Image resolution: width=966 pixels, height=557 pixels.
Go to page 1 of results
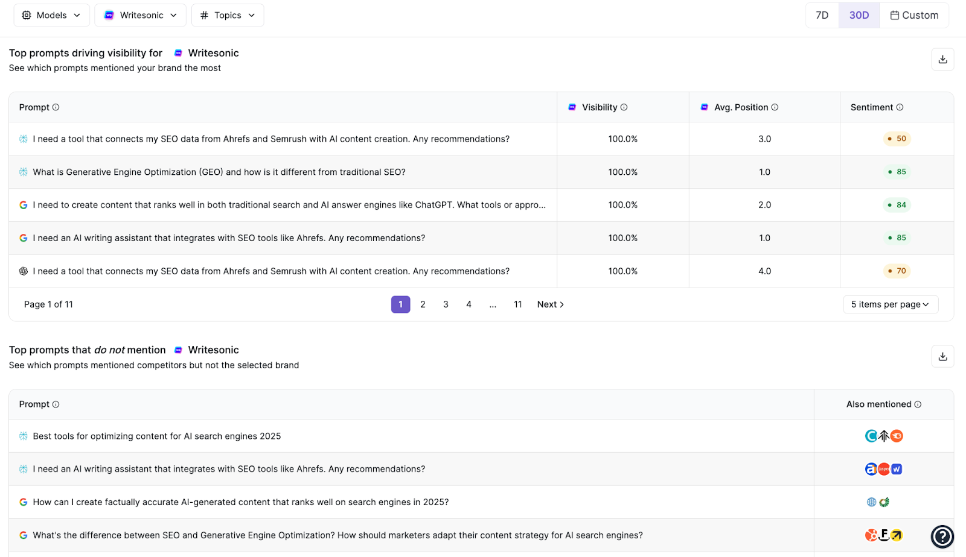point(400,304)
